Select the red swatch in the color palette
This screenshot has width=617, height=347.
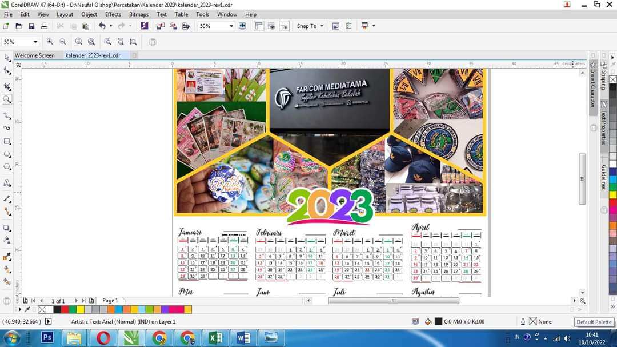click(x=64, y=309)
